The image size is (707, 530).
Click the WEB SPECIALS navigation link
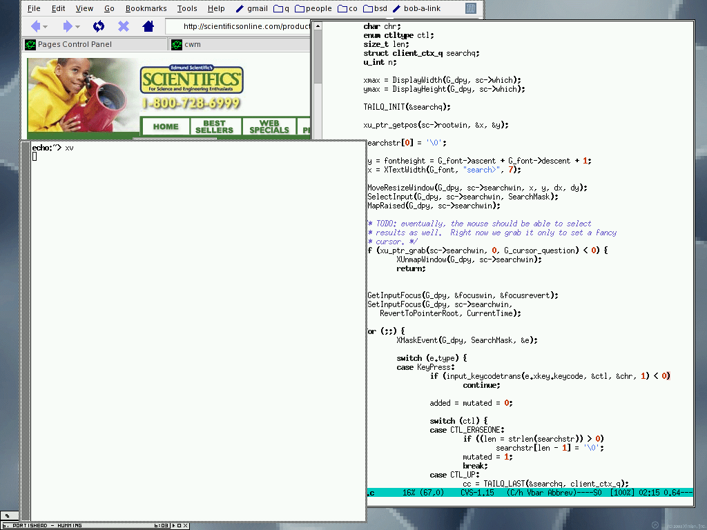[269, 127]
